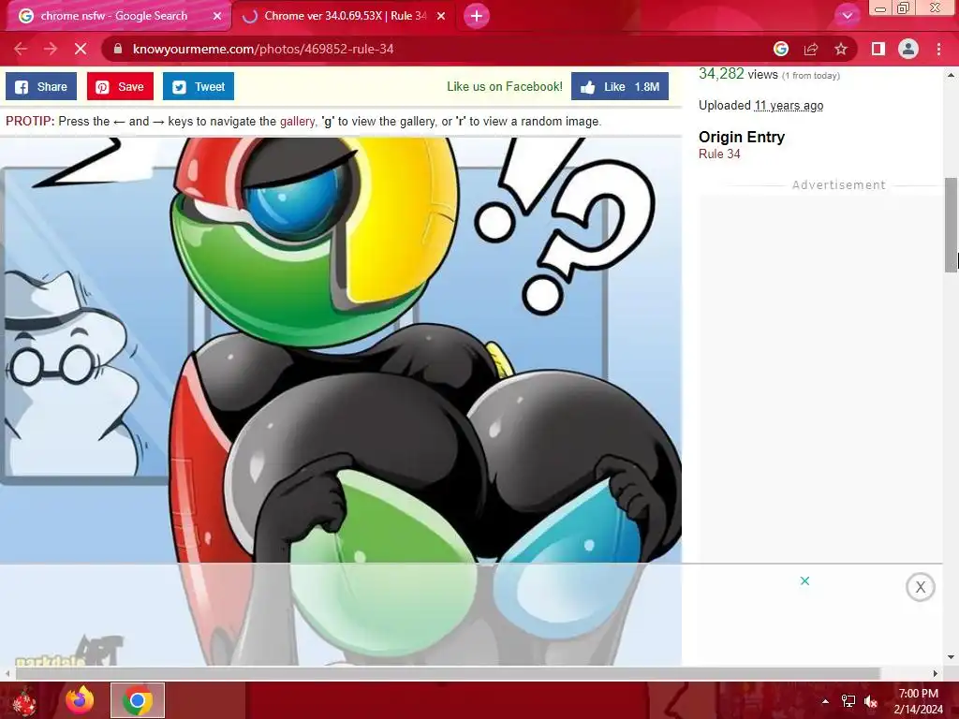Share this page icon in address bar
959x719 pixels.
tap(811, 49)
